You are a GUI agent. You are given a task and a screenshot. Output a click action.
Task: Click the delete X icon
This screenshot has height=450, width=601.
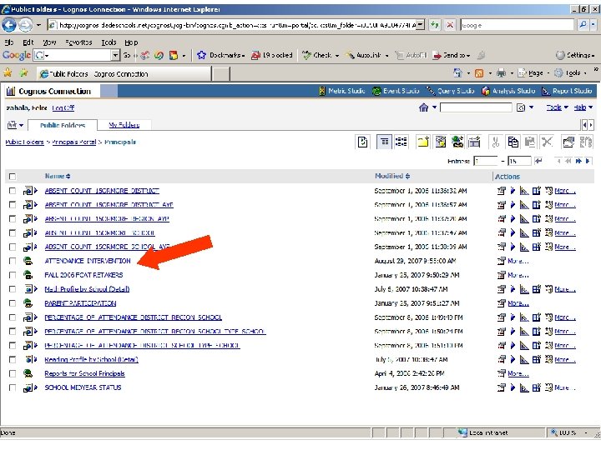pyautogui.click(x=547, y=142)
